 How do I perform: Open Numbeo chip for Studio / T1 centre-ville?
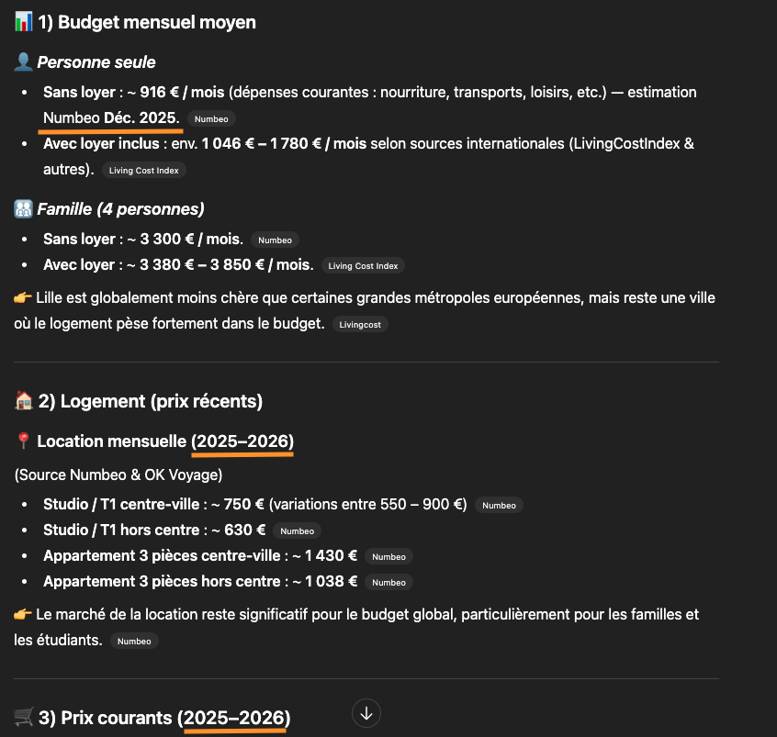pyautogui.click(x=500, y=505)
